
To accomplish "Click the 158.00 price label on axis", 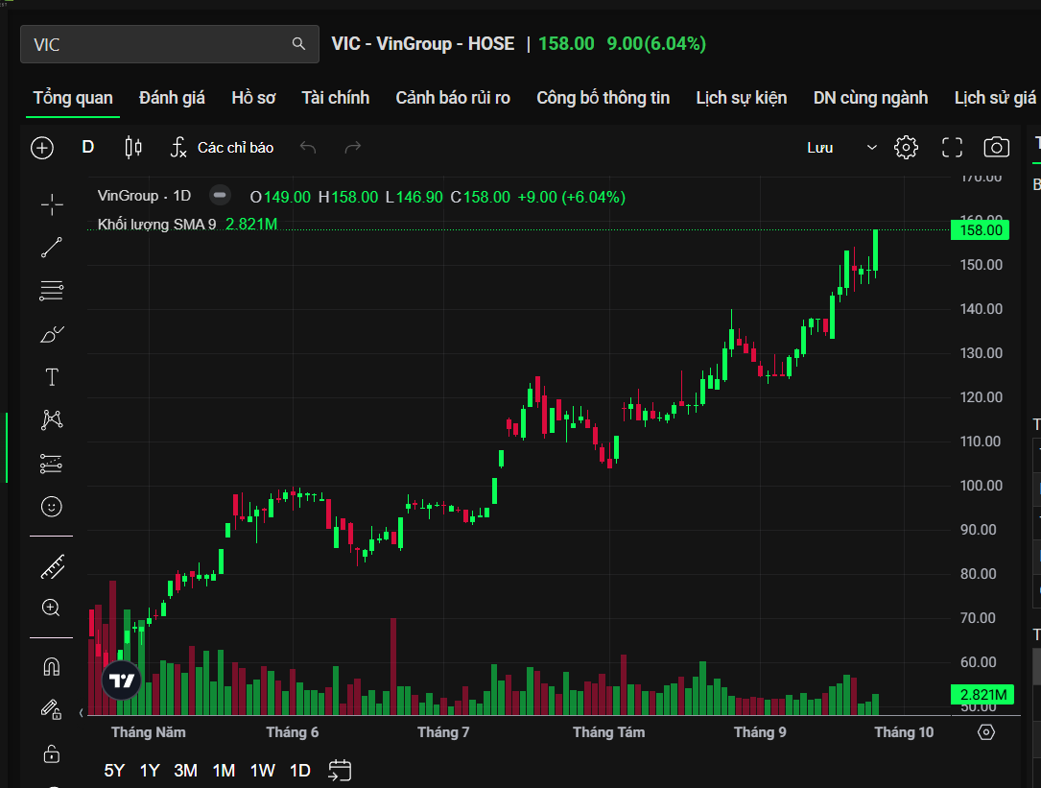I will point(980,230).
